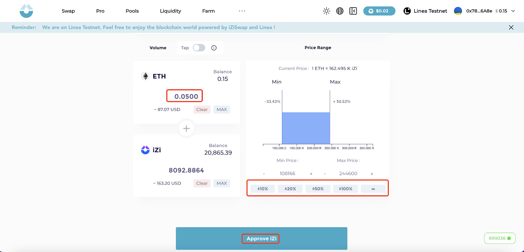Open the Farm tab
The height and width of the screenshot is (252, 524).
(x=209, y=11)
